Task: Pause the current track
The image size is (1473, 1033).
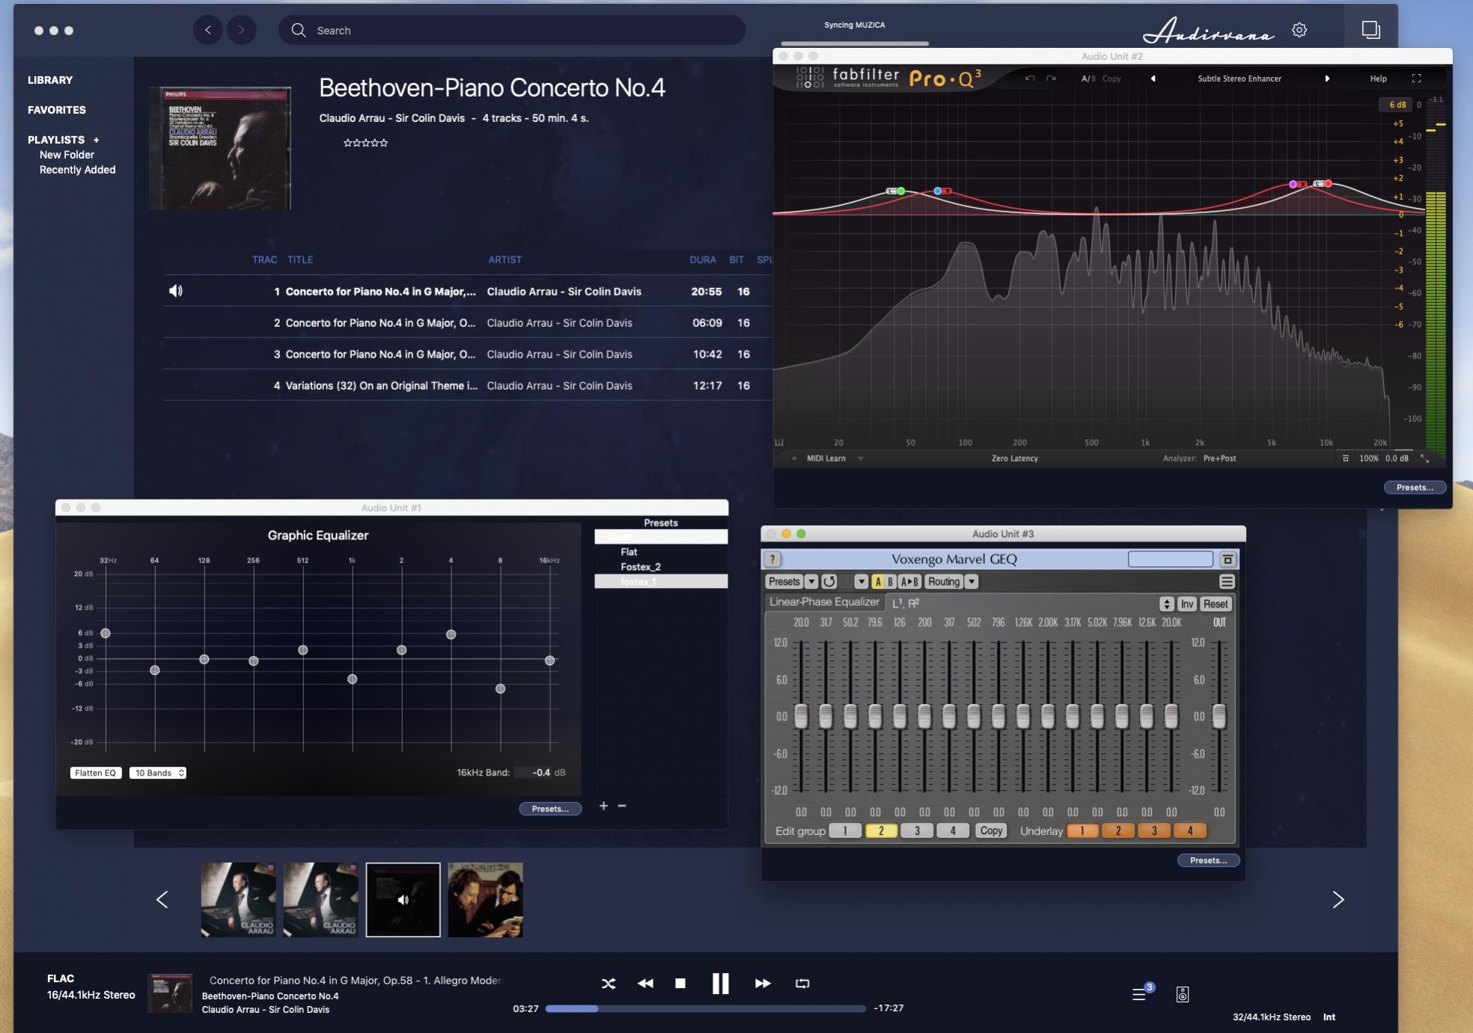Action: point(720,984)
